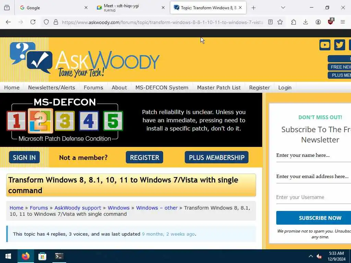351x263 pixels.
Task: Open the MS-DEFCON System menu item
Action: click(162, 87)
